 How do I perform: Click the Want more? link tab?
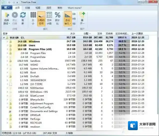point(74,8)
